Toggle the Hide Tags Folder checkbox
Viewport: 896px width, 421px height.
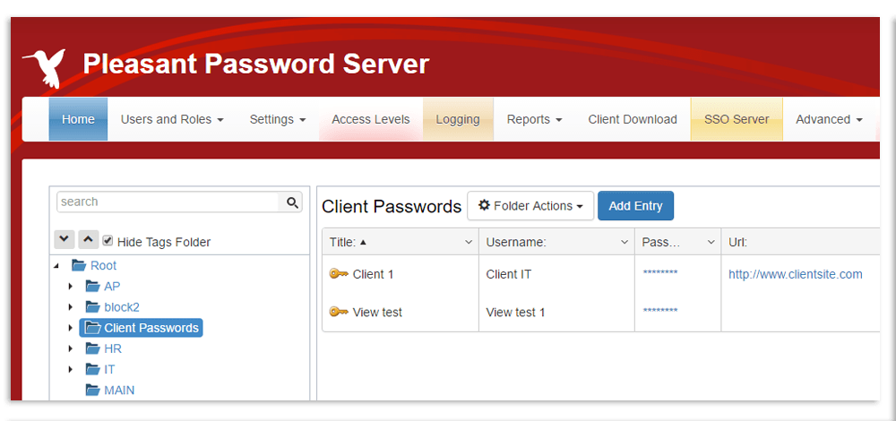[108, 241]
